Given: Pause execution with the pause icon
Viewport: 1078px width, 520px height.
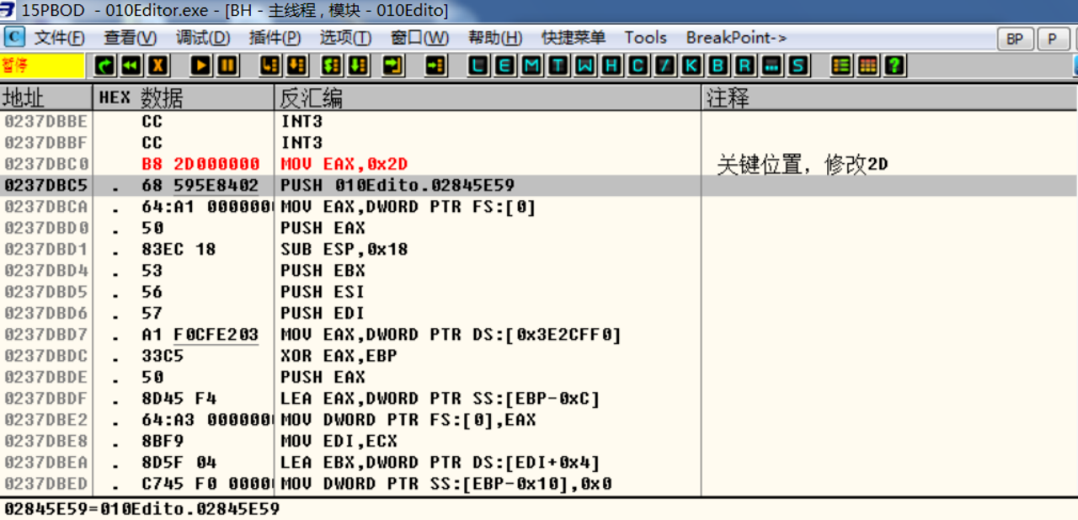Looking at the screenshot, I should pos(227,66).
